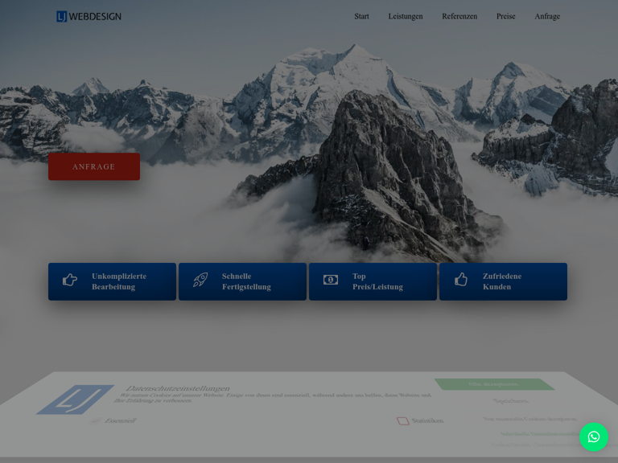Open the Anfrage menu item in the navigation
Viewport: 618px width, 463px height.
pyautogui.click(x=547, y=16)
